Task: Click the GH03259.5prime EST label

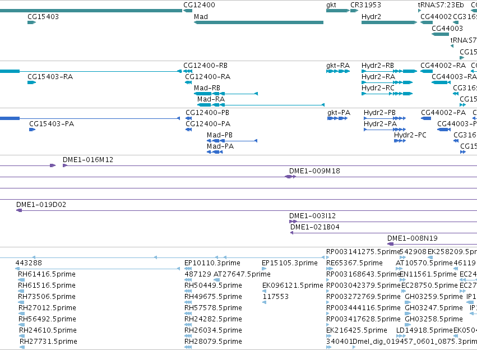Action: [x=433, y=297]
